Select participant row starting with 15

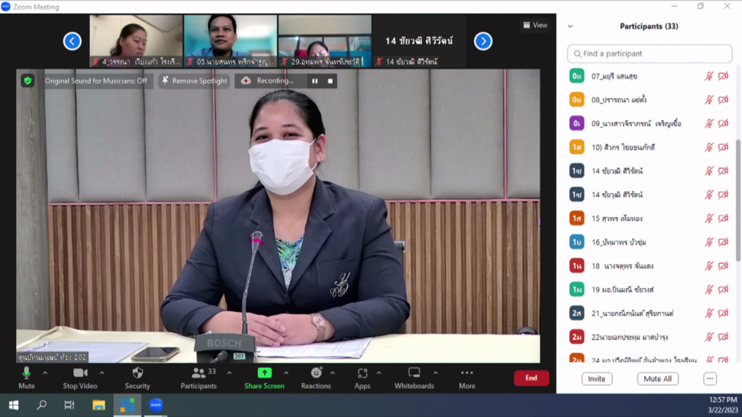pyautogui.click(x=650, y=219)
